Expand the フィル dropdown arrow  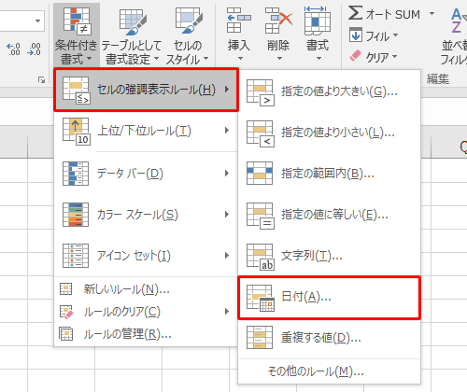(395, 35)
